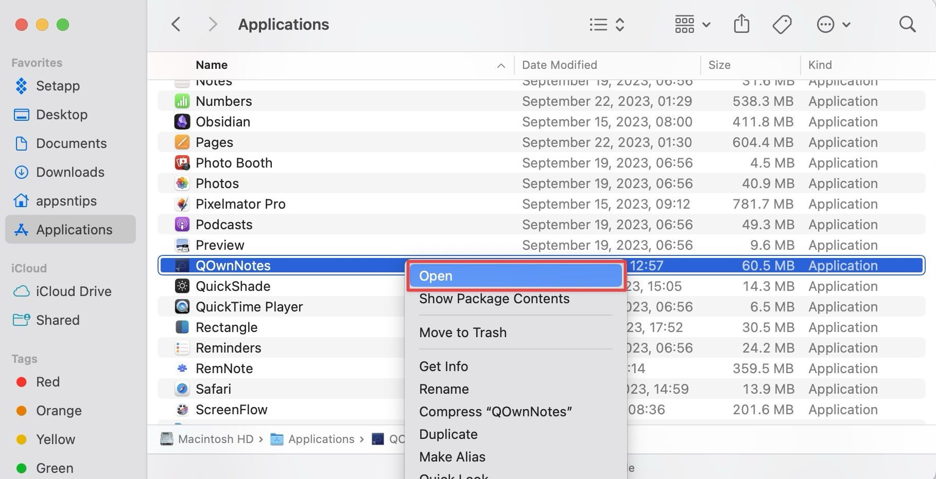
Task: Open iCloud Drive in the sidebar
Action: 73,291
